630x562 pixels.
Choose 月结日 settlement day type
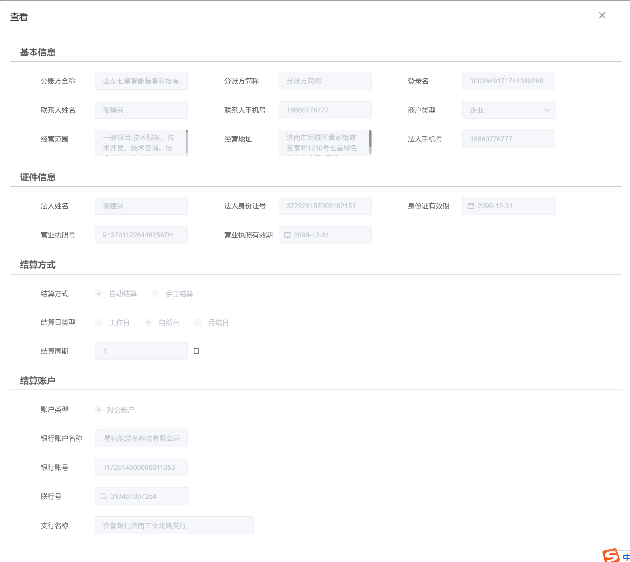click(x=198, y=323)
